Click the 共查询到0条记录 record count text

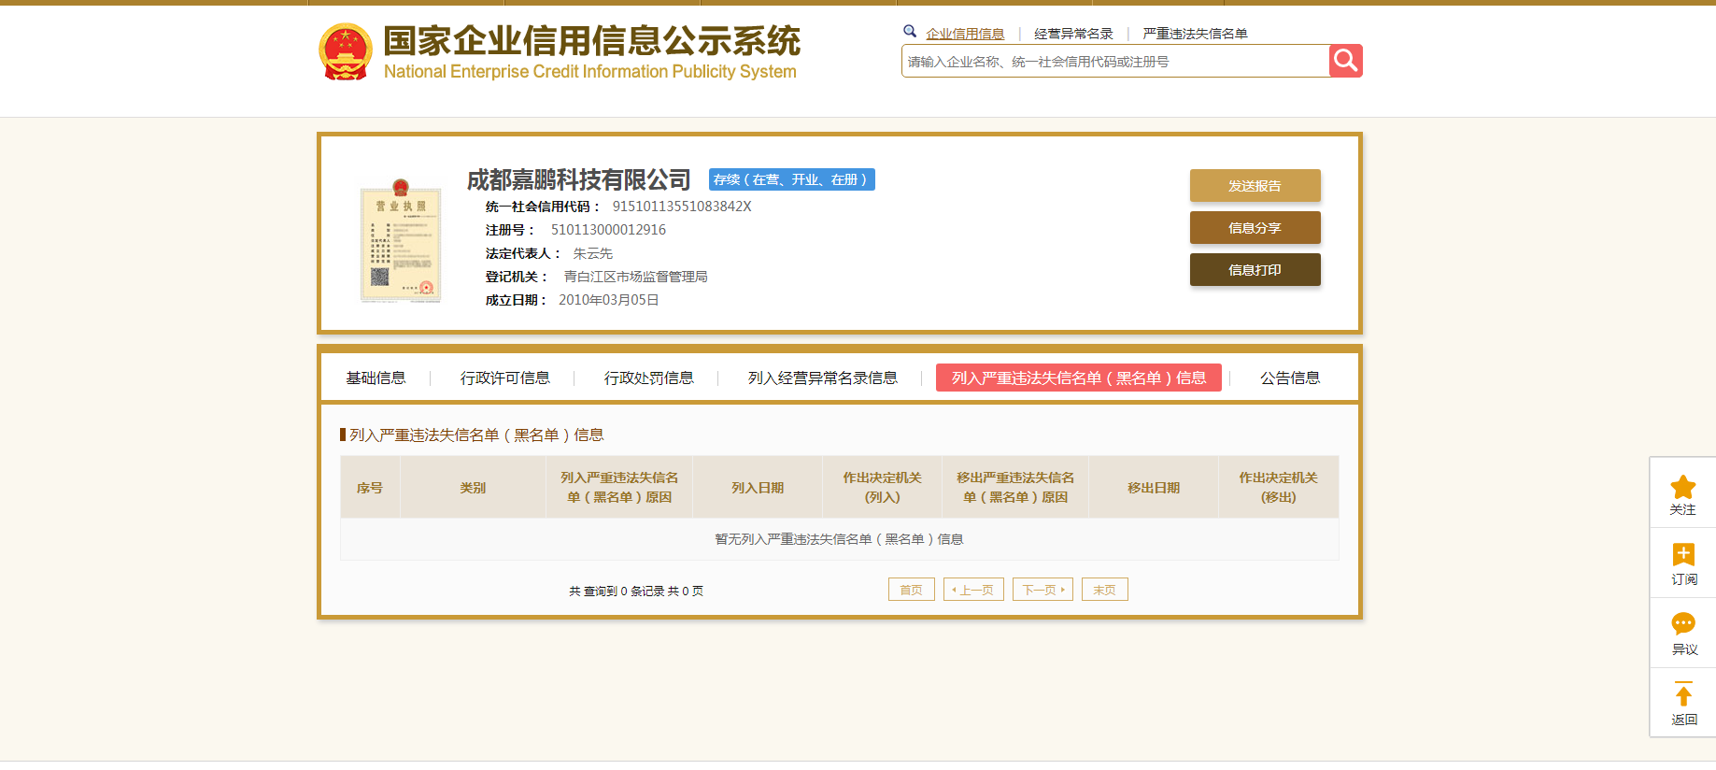click(636, 591)
